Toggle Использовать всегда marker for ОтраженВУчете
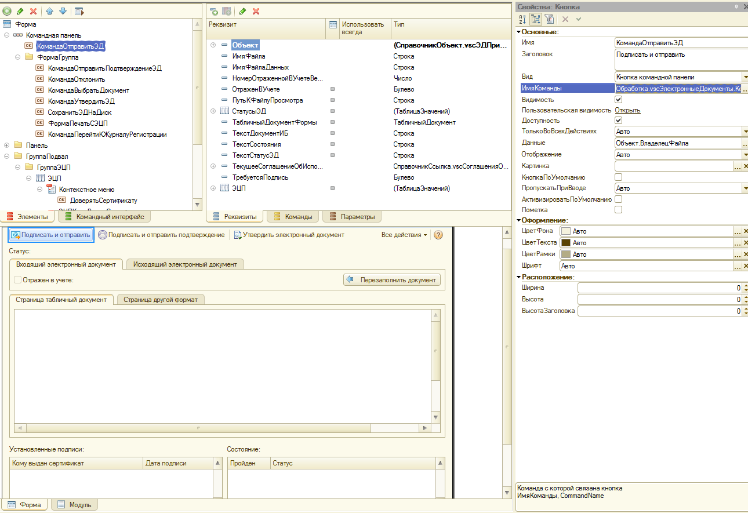748x513 pixels. pos(332,89)
